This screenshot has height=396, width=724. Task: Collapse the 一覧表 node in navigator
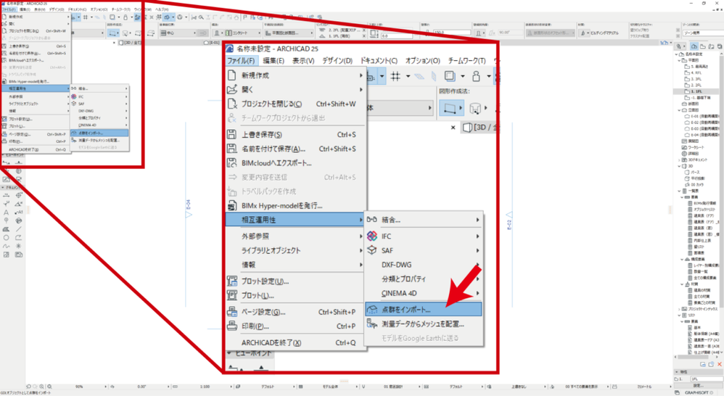click(679, 191)
